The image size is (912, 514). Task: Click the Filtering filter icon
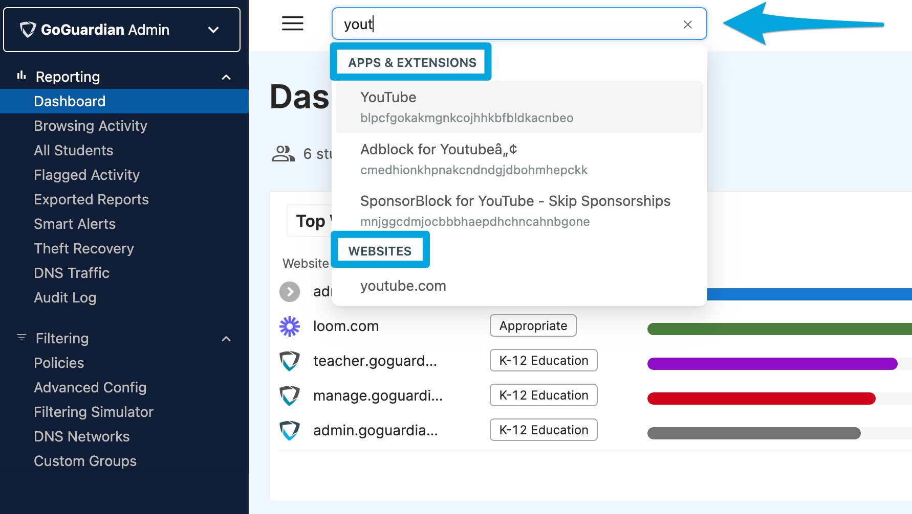(21, 337)
